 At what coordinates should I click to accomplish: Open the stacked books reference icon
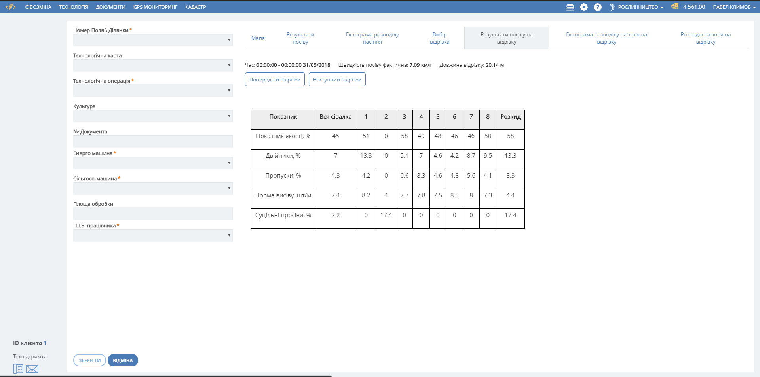click(570, 7)
